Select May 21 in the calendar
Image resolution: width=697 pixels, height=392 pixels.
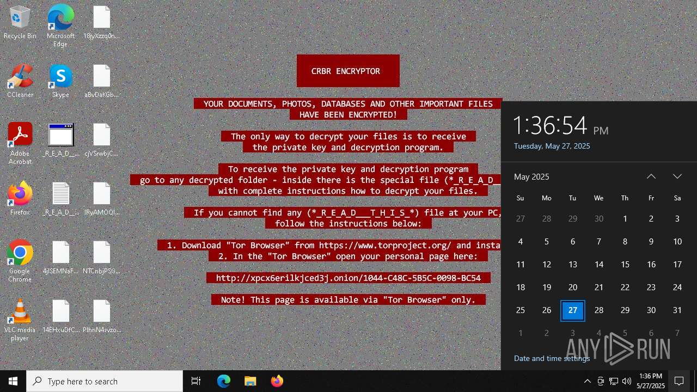pos(599,287)
